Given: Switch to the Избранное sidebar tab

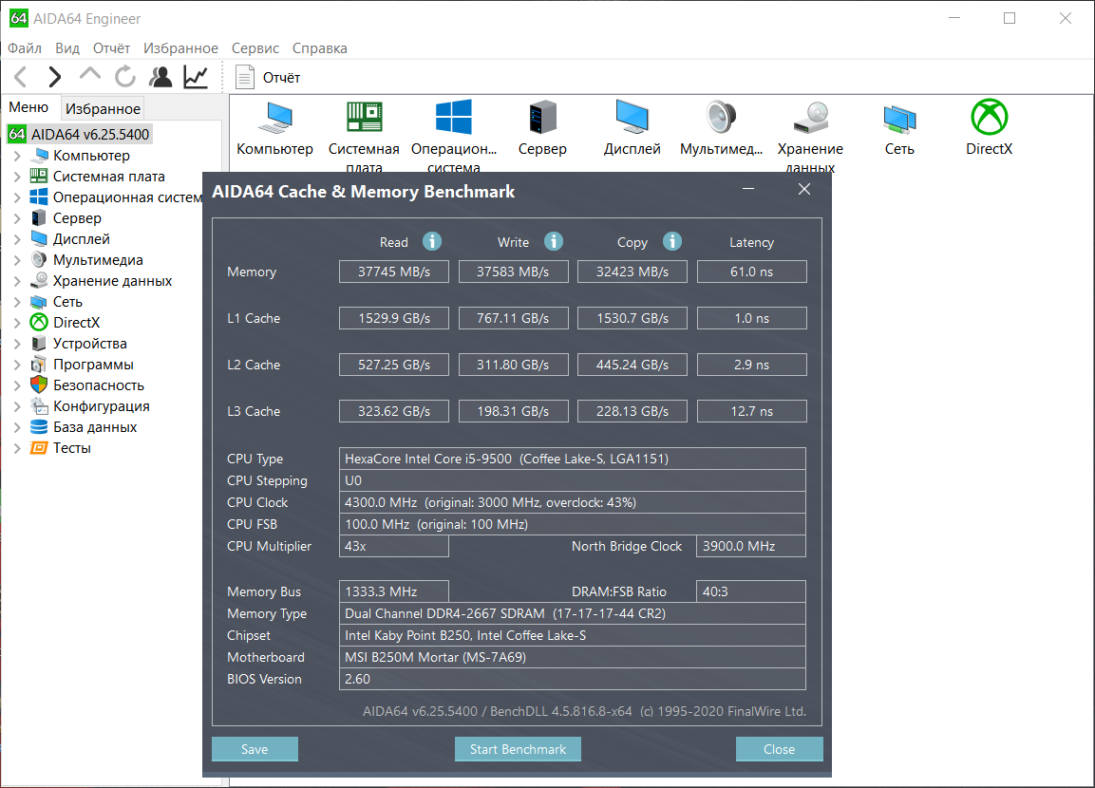Looking at the screenshot, I should (x=103, y=108).
